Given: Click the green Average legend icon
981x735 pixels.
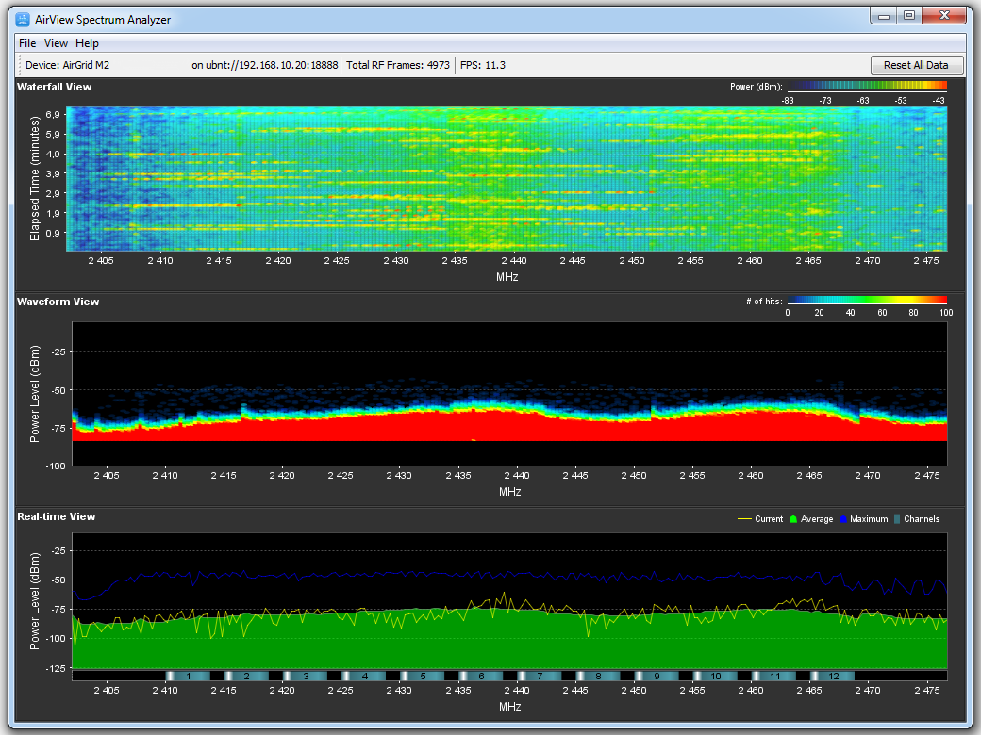Looking at the screenshot, I should [792, 519].
